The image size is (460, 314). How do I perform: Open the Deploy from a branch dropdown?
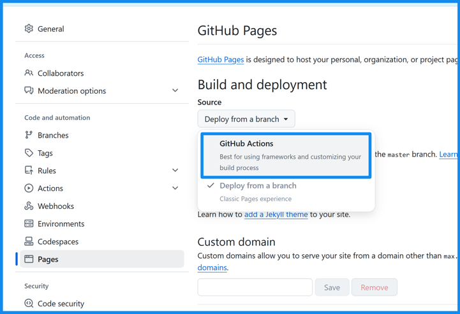click(246, 119)
